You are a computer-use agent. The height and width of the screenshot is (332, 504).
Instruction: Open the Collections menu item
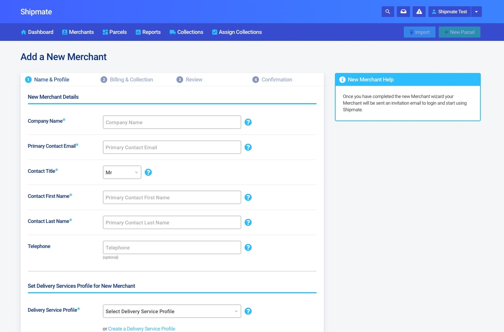[186, 32]
